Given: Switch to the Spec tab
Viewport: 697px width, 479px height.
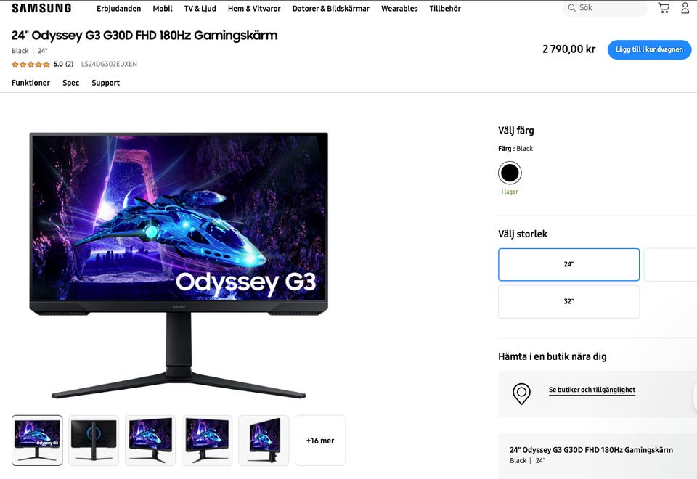Looking at the screenshot, I should (70, 83).
